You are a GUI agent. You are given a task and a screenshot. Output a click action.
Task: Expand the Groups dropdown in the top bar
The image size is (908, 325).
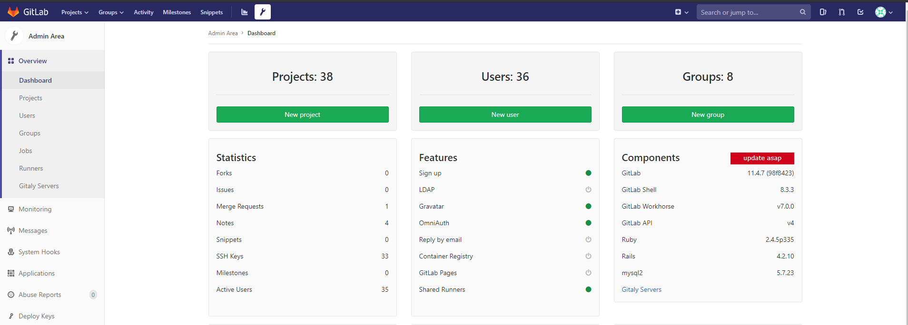pos(111,12)
